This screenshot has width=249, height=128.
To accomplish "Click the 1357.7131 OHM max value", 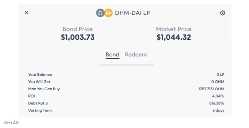I will [211, 89].
